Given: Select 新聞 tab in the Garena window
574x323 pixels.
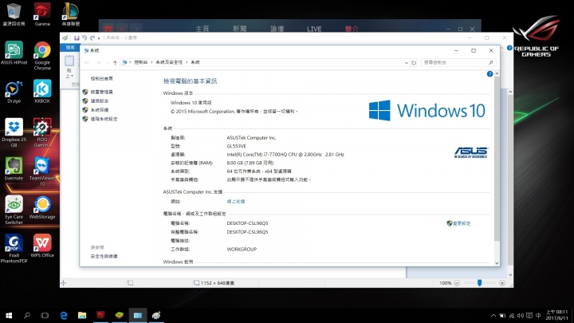Looking at the screenshot, I should [x=240, y=29].
